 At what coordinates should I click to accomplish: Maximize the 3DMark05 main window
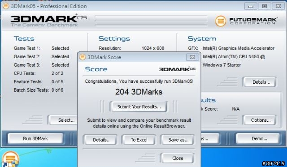click(x=264, y=6)
